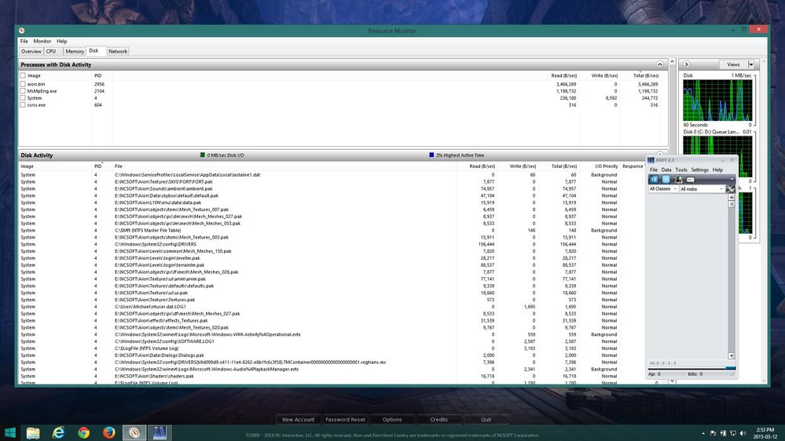Open the Views dropdown arrow
The width and height of the screenshot is (785, 441).
751,64
